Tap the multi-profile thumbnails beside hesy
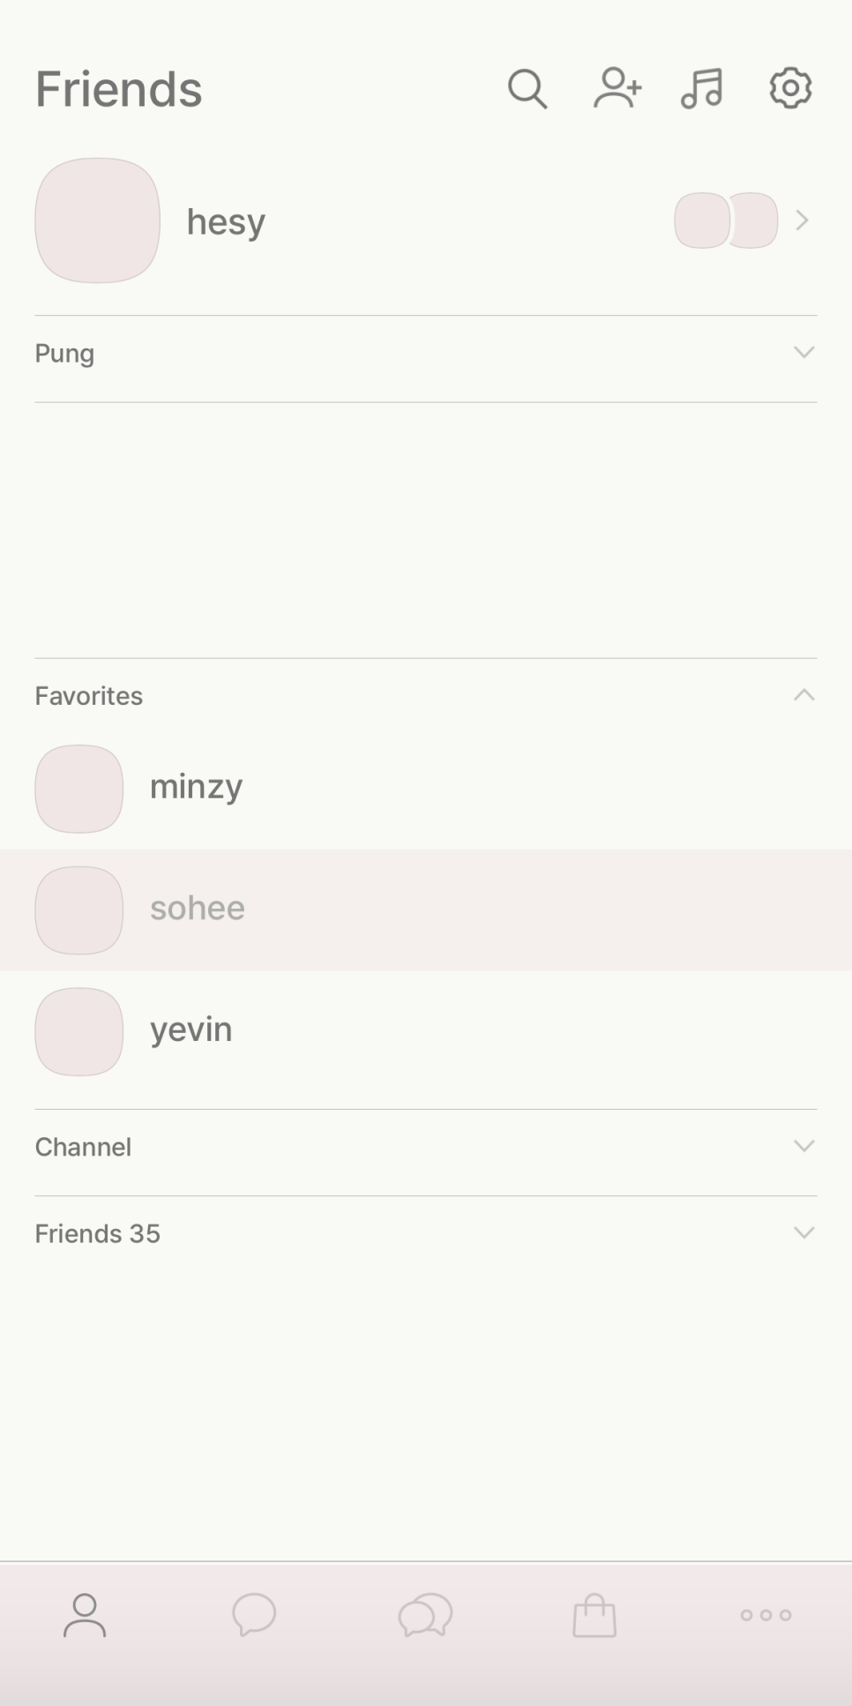Screen dimensions: 852x1706 726,221
